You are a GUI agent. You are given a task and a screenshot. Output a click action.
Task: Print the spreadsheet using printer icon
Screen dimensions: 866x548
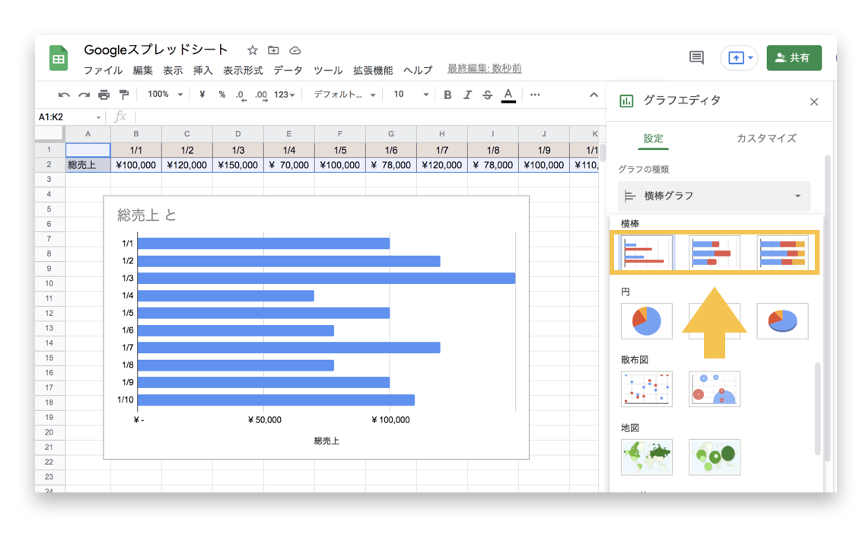103,94
